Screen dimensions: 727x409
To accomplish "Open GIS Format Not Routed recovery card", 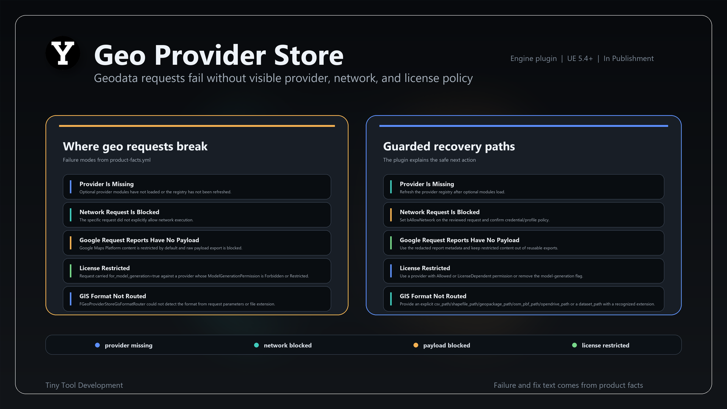I will coord(524,299).
